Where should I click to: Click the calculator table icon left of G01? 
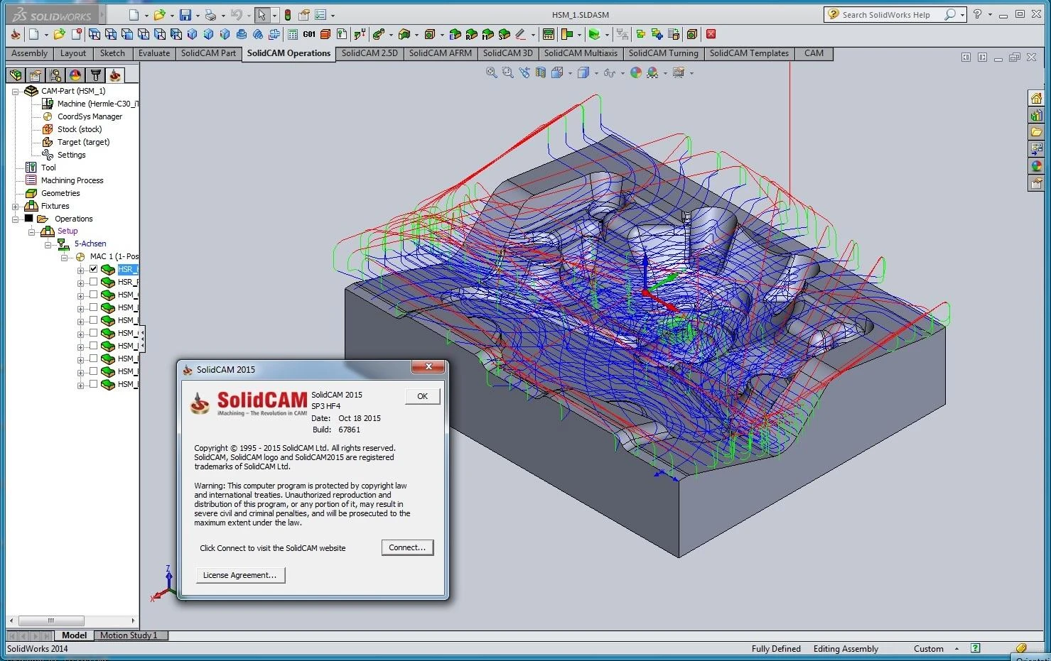[293, 34]
